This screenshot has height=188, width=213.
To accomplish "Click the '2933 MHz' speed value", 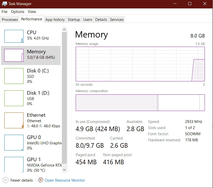I will (x=194, y=122).
